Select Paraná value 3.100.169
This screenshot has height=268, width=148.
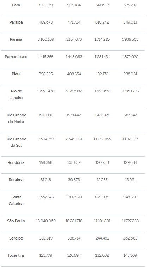pos(46,39)
